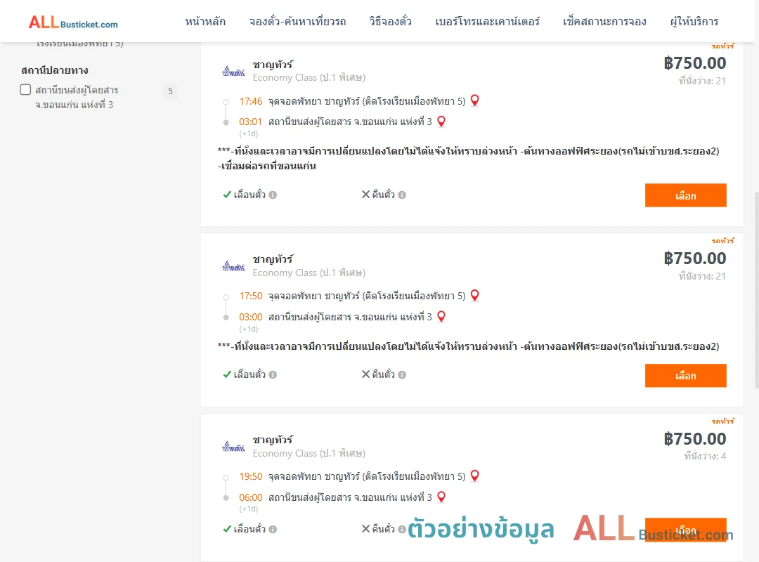Viewport: 759px width, 562px height.
Task: Click the filter count badge 5
Action: point(170,91)
